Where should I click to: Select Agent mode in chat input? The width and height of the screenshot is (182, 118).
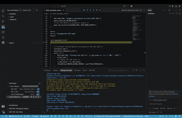pyautogui.click(x=155, y=108)
